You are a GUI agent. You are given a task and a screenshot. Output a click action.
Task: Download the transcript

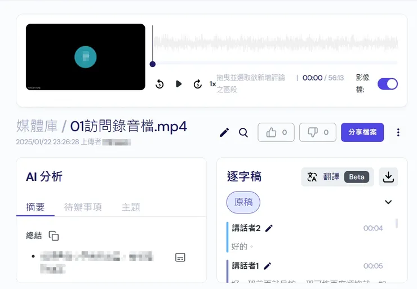tap(388, 177)
